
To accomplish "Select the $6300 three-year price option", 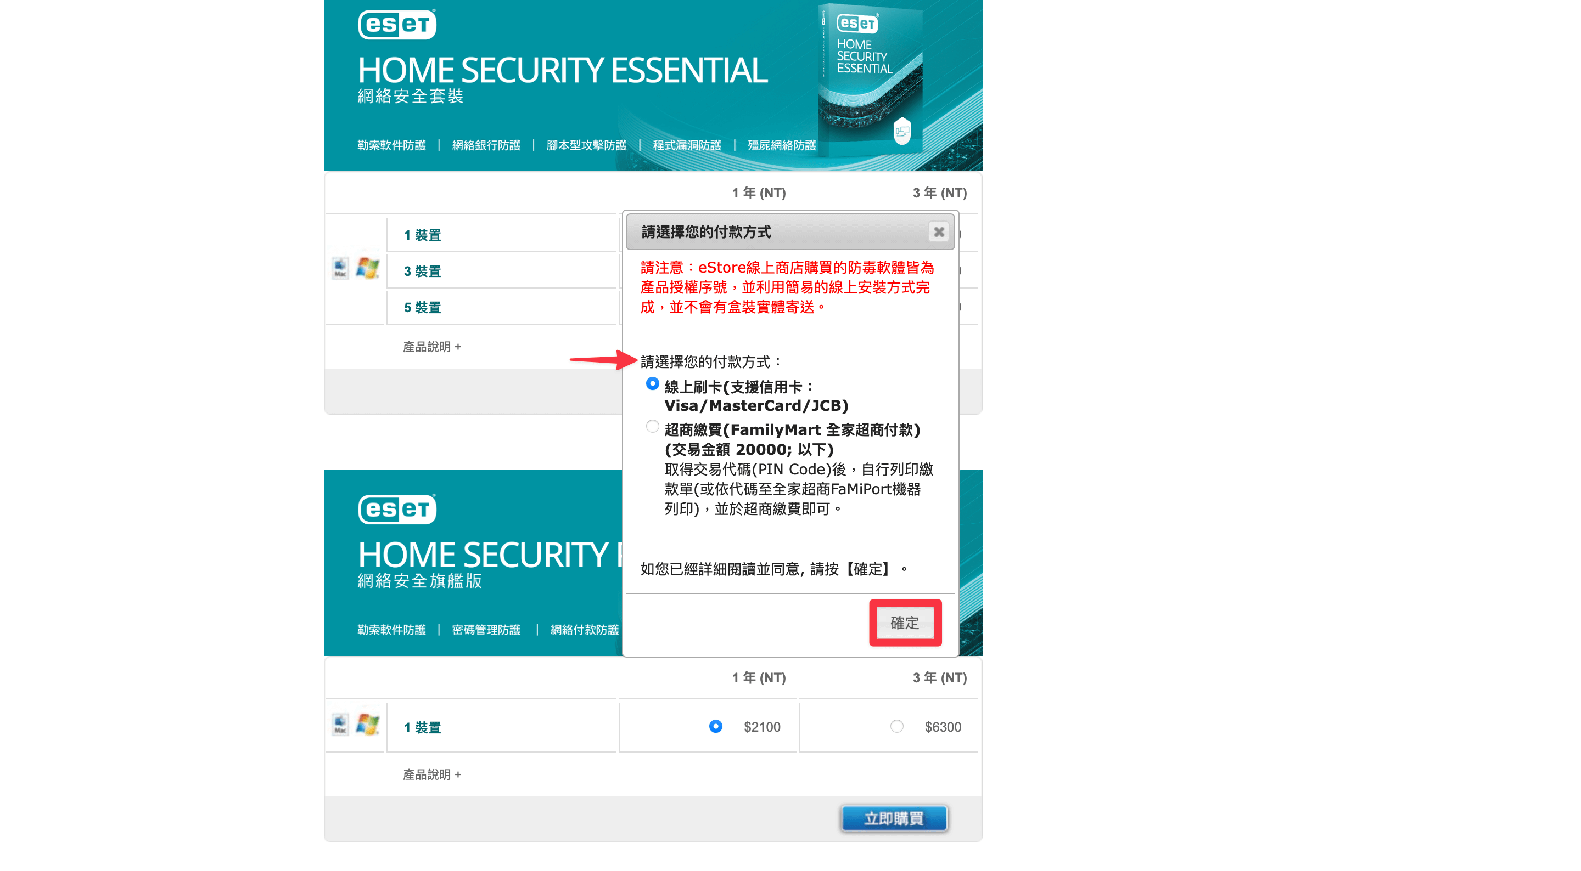I will coord(896,726).
